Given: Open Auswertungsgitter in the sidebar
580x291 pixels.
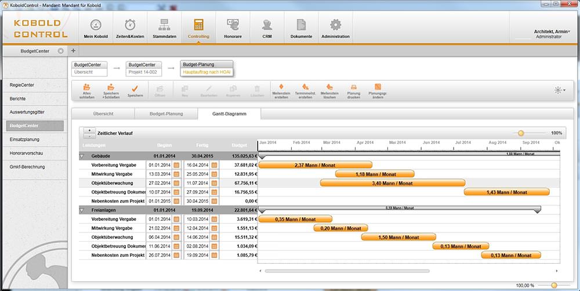Looking at the screenshot, I should point(35,112).
